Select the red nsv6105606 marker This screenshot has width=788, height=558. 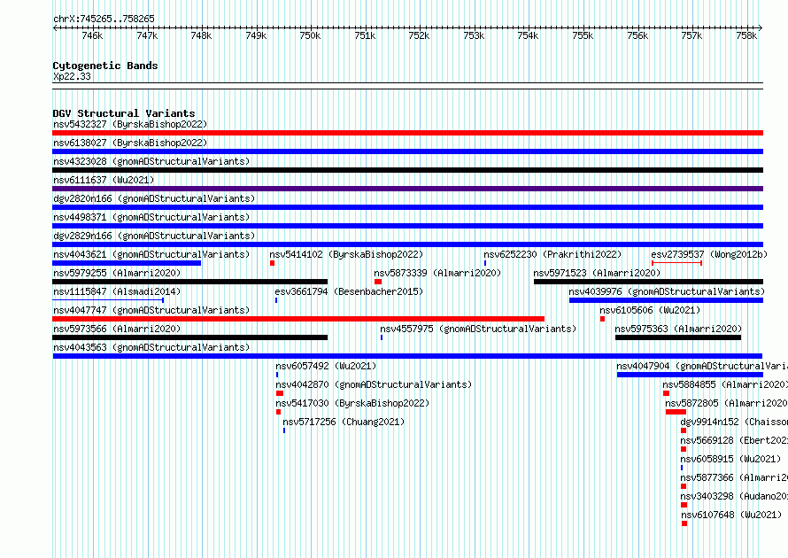click(x=602, y=319)
